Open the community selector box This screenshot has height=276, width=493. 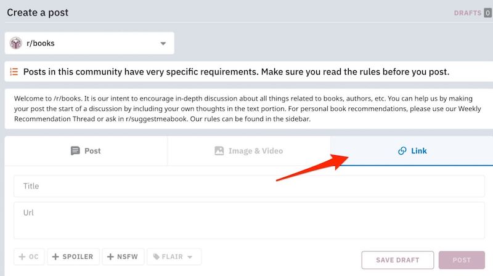coord(89,43)
